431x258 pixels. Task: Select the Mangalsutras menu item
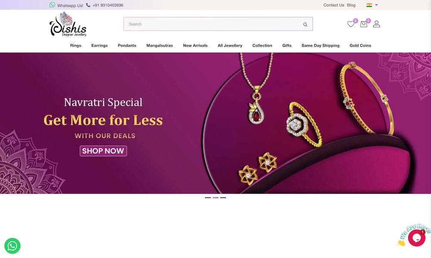(x=160, y=46)
